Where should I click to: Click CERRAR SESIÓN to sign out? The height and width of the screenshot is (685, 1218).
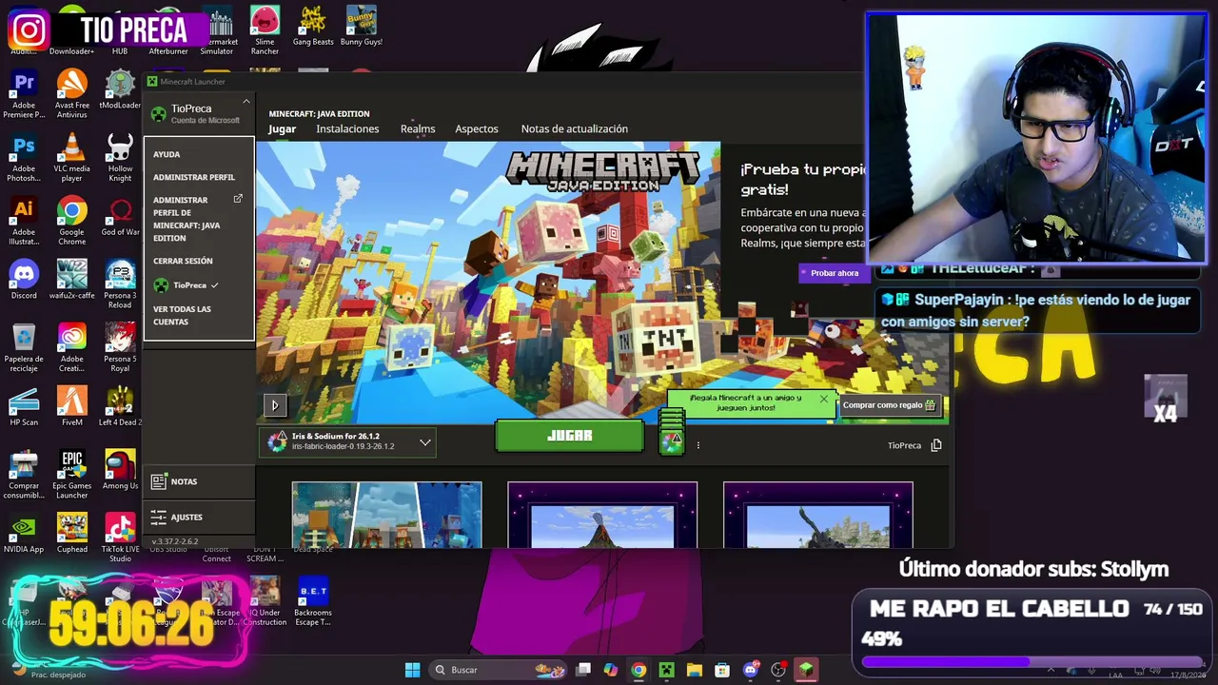pyautogui.click(x=183, y=261)
